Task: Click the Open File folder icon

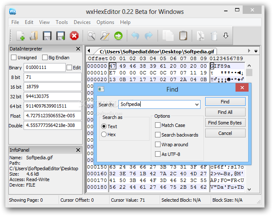Action: tap(34, 36)
